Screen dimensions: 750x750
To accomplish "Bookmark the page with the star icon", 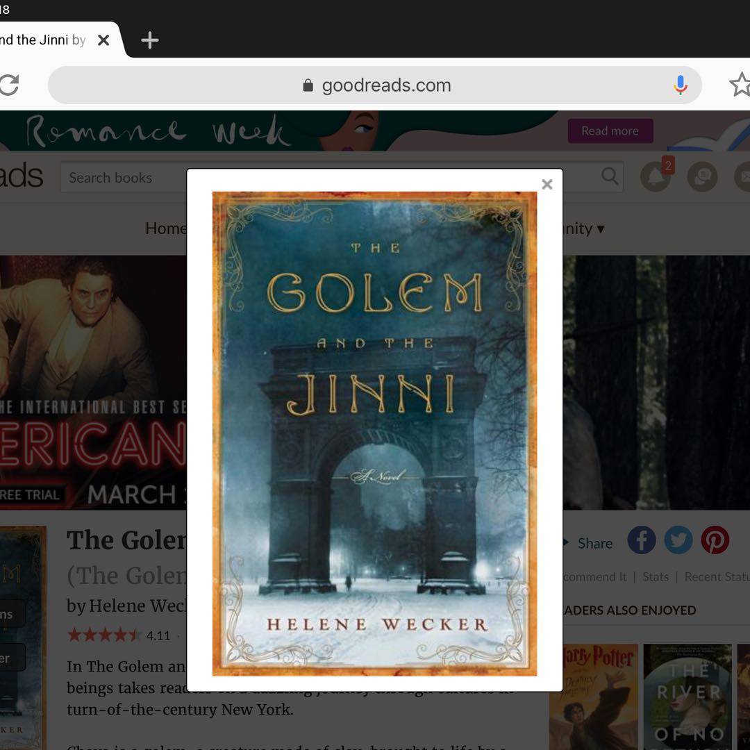I will (739, 85).
